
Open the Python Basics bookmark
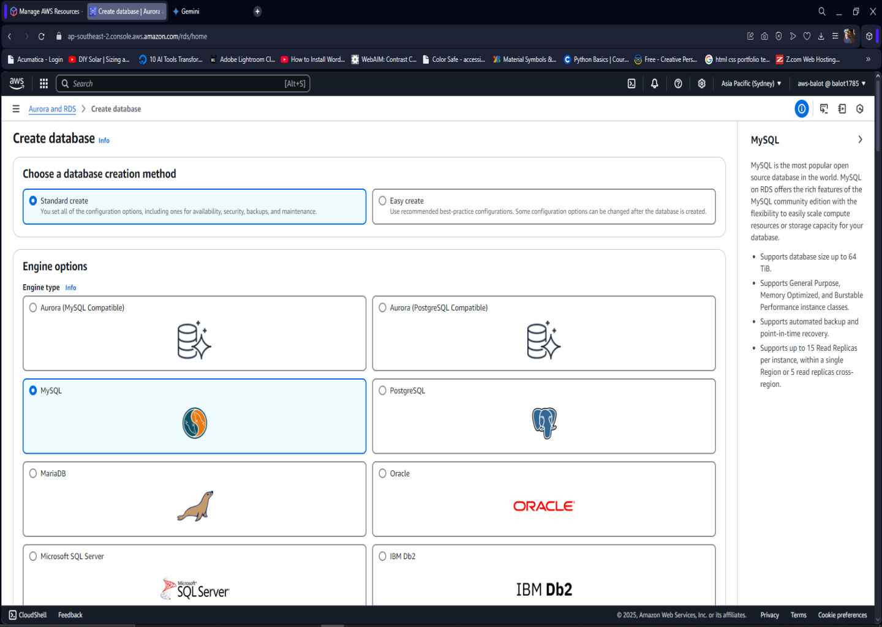click(596, 59)
